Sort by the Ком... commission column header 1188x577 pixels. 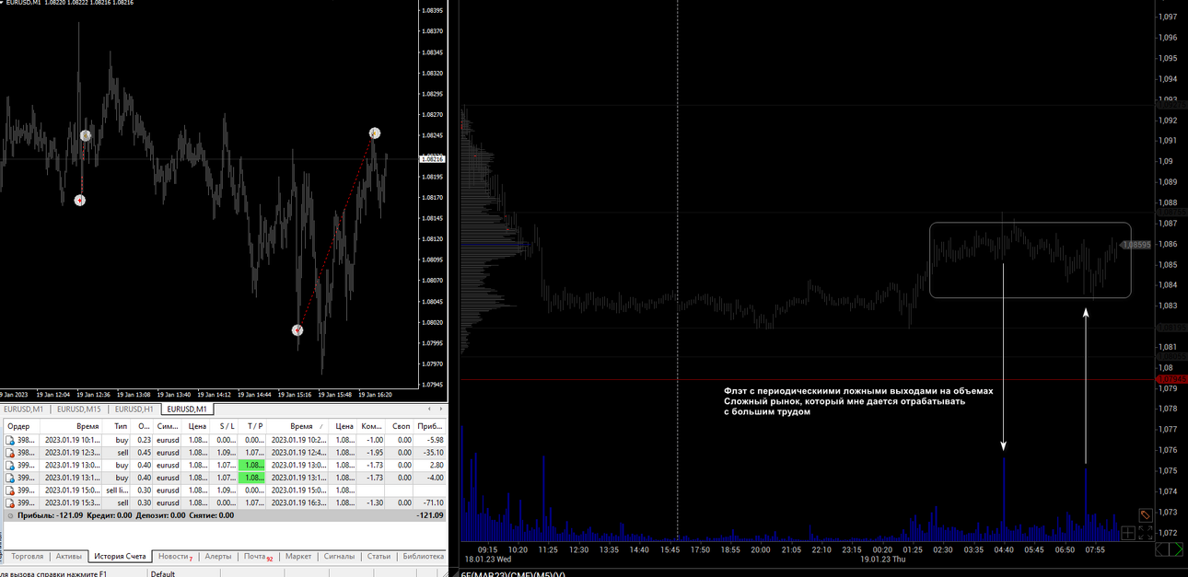click(371, 427)
